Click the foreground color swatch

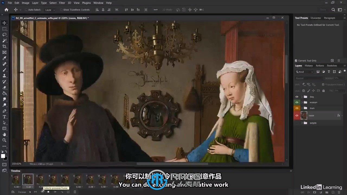click(x=3, y=156)
